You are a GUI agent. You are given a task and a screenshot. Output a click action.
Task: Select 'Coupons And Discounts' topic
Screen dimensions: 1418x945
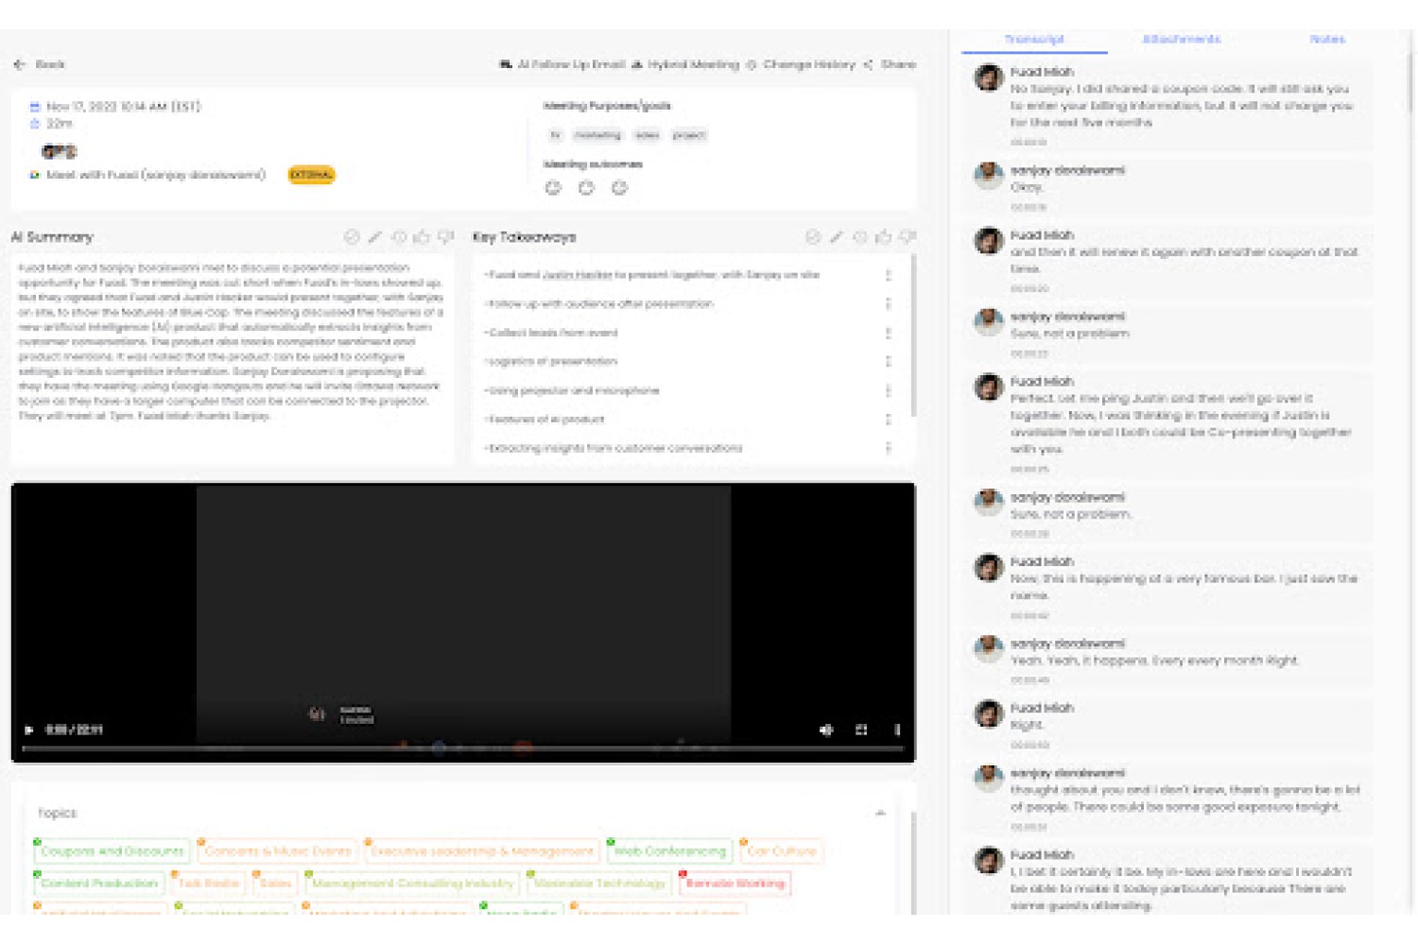coord(112,851)
